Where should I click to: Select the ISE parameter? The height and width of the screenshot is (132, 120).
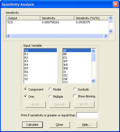77,79
